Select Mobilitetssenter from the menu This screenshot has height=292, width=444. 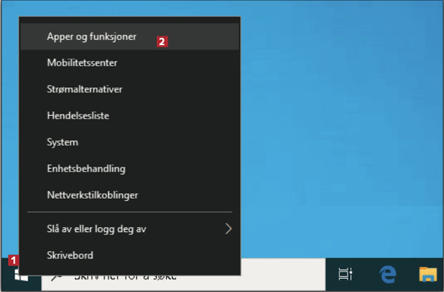point(130,63)
